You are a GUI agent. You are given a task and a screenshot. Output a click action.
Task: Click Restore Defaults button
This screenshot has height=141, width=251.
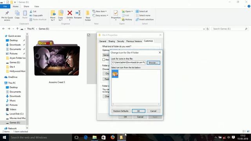(121, 111)
